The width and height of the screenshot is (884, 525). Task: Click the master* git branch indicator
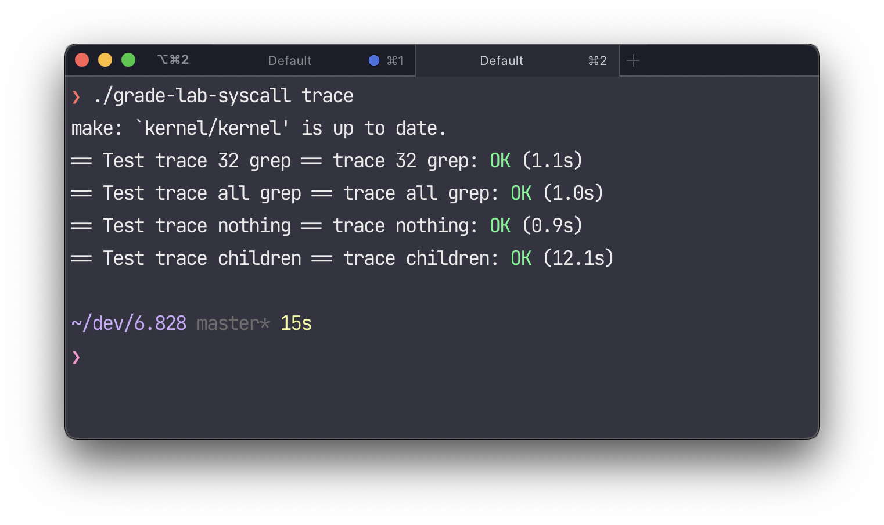[233, 323]
